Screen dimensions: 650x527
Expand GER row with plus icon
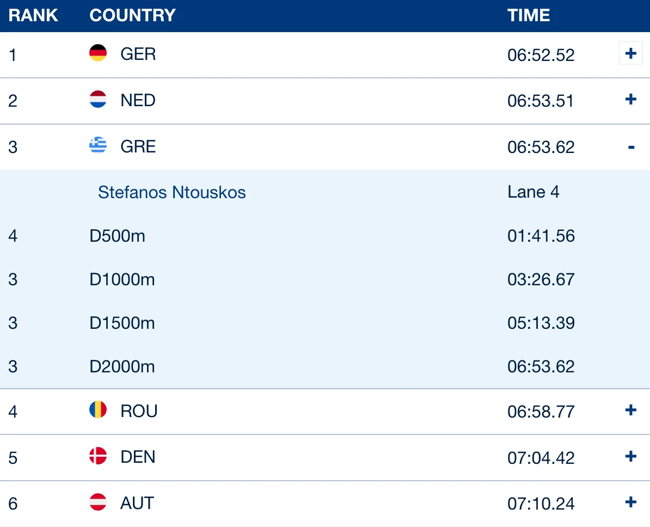tap(630, 53)
